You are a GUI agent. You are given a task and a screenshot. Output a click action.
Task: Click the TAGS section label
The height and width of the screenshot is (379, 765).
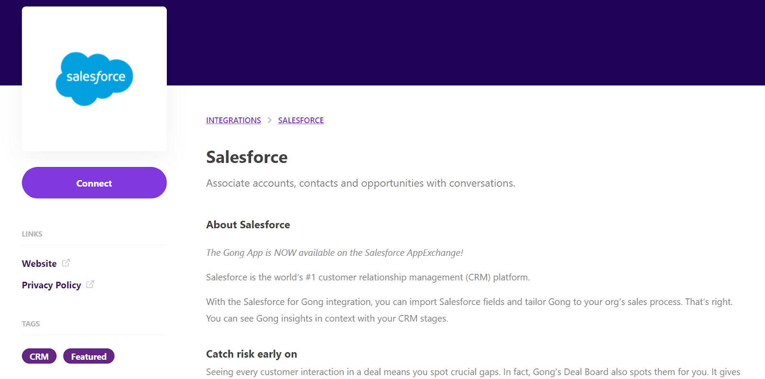[31, 324]
